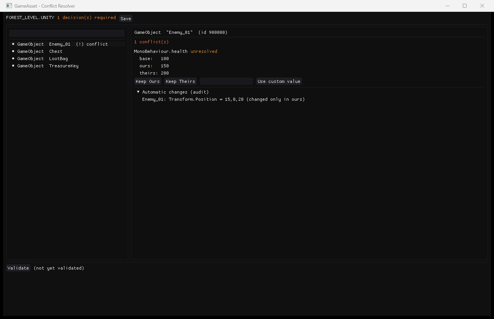Click the FOREST_LEVEL.UNITY file name
494x319 pixels.
(x=30, y=18)
